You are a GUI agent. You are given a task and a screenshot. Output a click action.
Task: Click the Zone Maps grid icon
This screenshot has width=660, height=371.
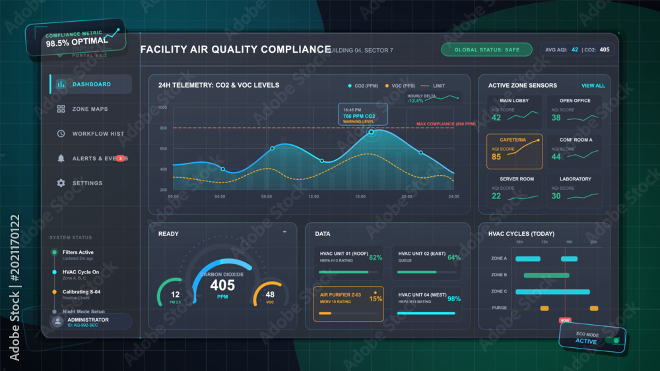(x=61, y=109)
